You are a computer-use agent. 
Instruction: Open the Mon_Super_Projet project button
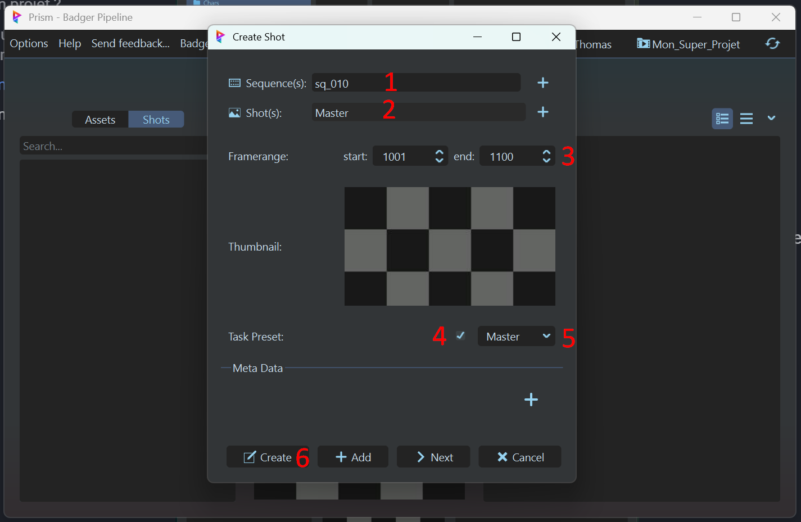[x=688, y=44]
